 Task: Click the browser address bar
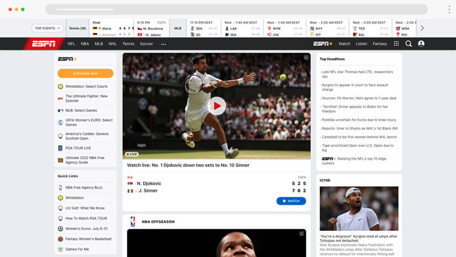point(236,9)
